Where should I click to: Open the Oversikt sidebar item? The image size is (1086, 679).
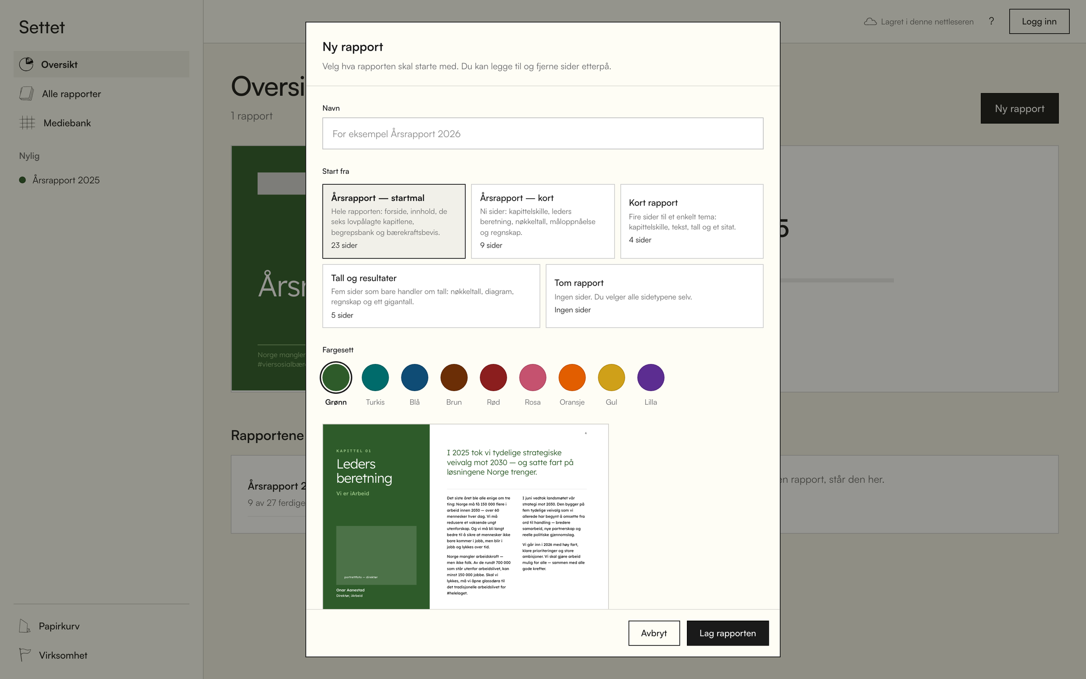[101, 64]
